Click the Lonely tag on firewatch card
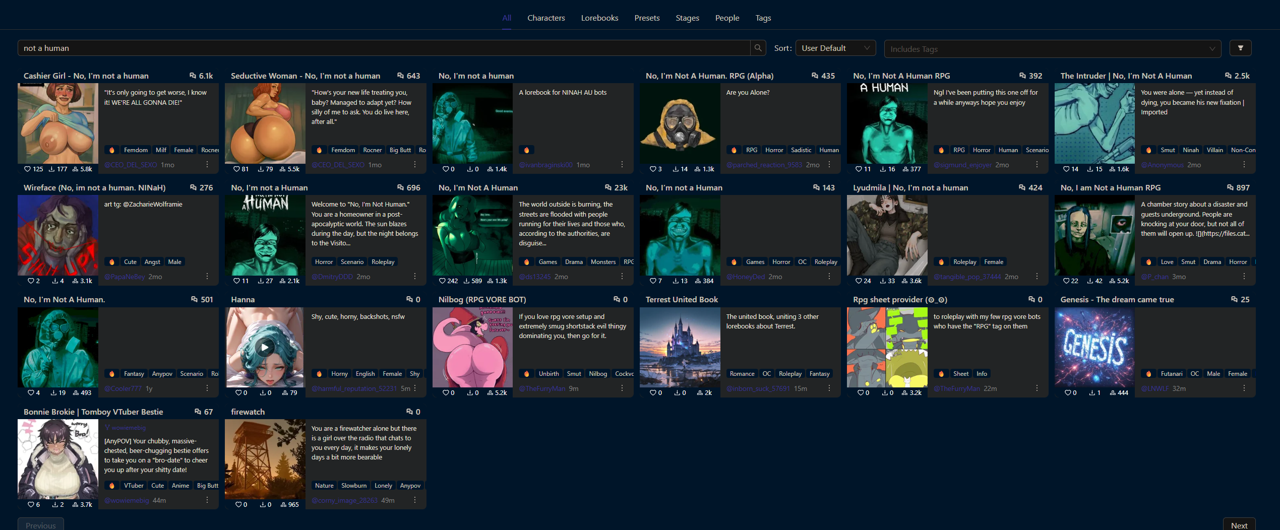Image resolution: width=1280 pixels, height=530 pixels. coord(383,486)
